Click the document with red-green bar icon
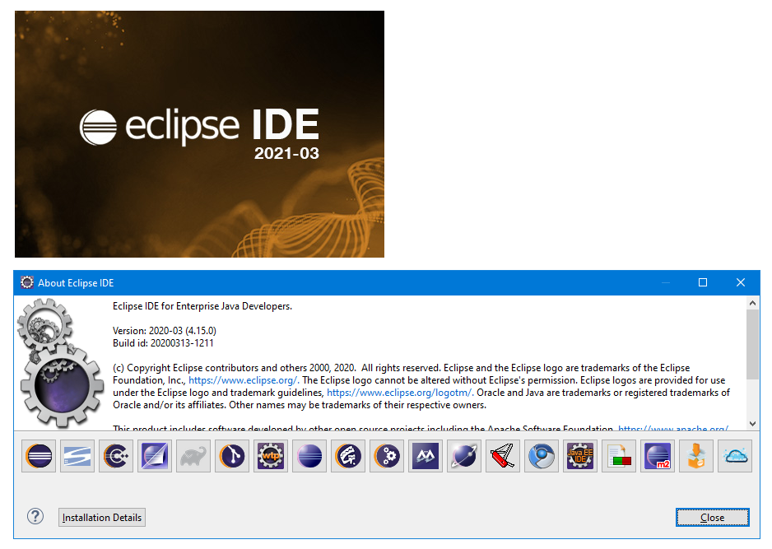The width and height of the screenshot is (772, 549). [618, 456]
